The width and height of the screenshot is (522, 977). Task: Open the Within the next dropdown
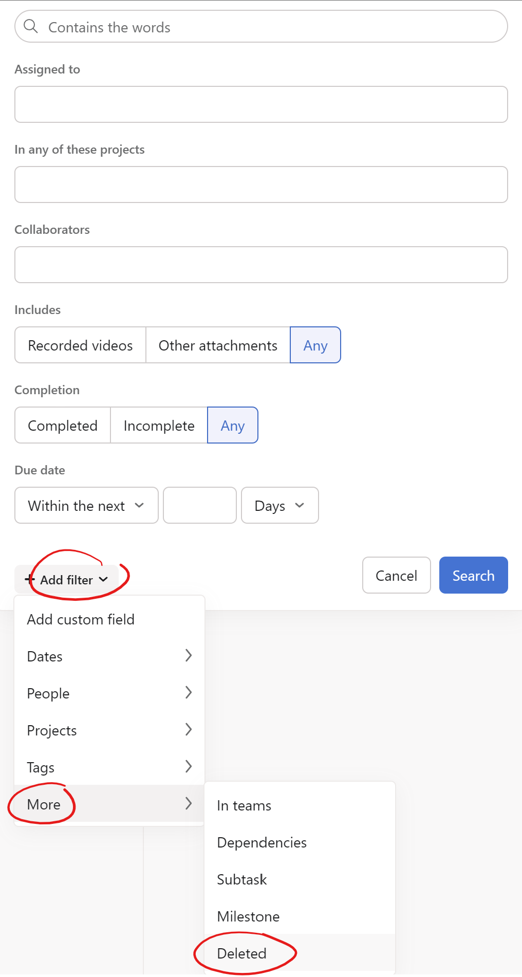coord(86,506)
